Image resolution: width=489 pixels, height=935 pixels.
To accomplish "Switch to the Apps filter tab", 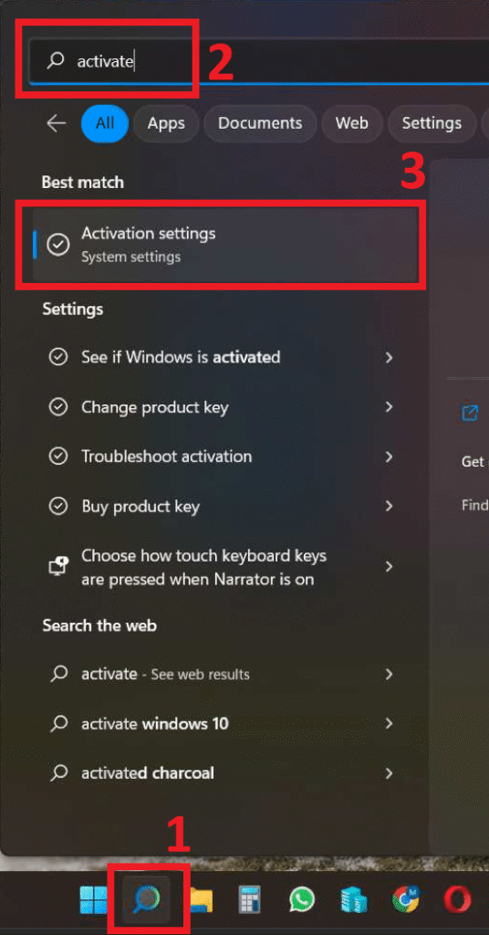I will pyautogui.click(x=166, y=123).
